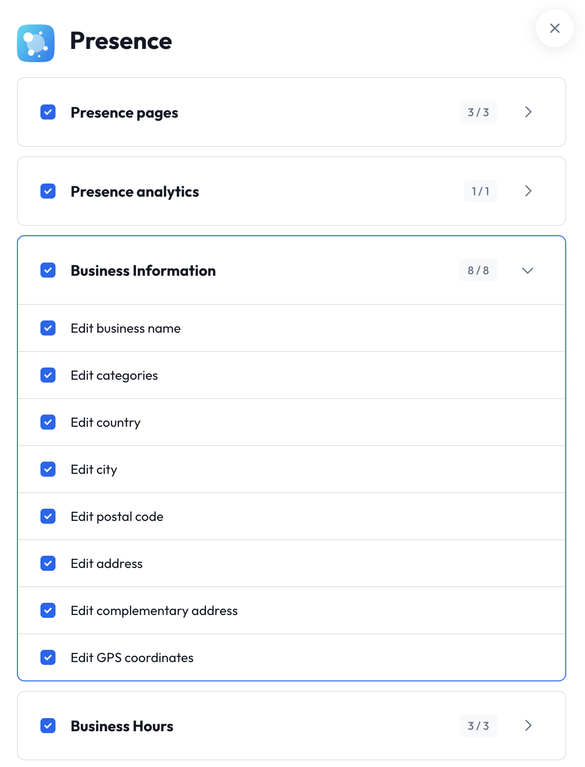585x767 pixels.
Task: Click the 3/3 count badge for Business Hours
Action: point(478,726)
